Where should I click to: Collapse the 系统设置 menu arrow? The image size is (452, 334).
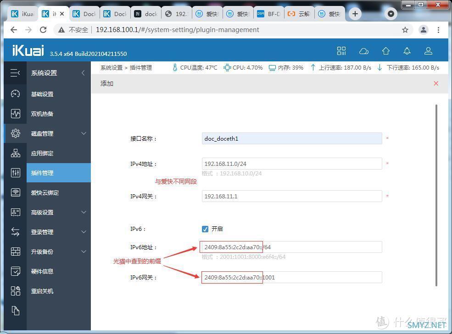(83, 73)
